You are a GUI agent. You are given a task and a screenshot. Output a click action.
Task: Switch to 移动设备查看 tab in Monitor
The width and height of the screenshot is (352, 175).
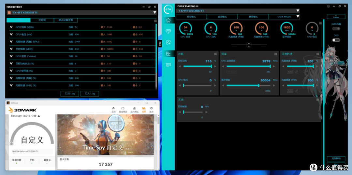click(x=66, y=20)
